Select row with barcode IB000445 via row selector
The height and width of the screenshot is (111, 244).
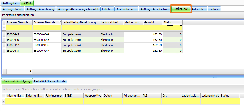coord(4,34)
